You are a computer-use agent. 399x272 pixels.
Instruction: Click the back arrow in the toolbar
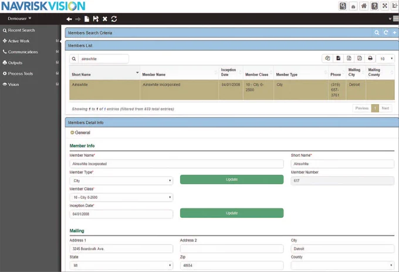click(69, 19)
